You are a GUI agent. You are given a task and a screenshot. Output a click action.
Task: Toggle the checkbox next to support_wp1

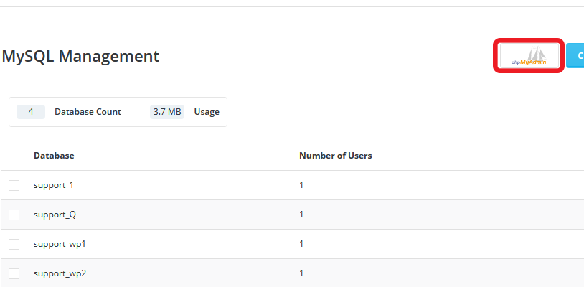click(14, 244)
